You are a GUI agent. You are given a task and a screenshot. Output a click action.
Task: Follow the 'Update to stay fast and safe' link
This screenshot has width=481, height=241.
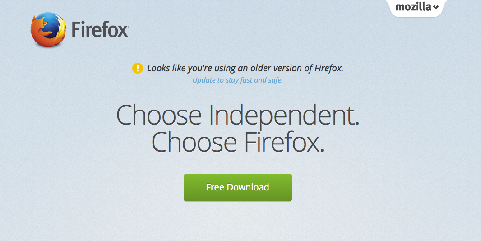click(x=237, y=80)
